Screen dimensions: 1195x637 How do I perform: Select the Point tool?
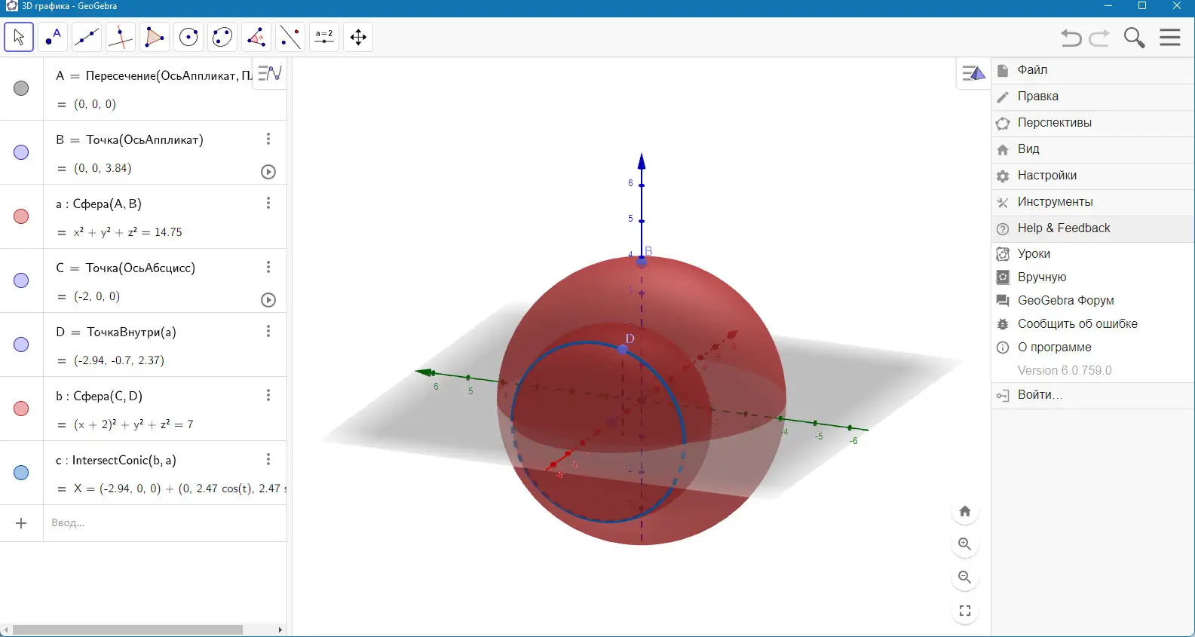[53, 37]
